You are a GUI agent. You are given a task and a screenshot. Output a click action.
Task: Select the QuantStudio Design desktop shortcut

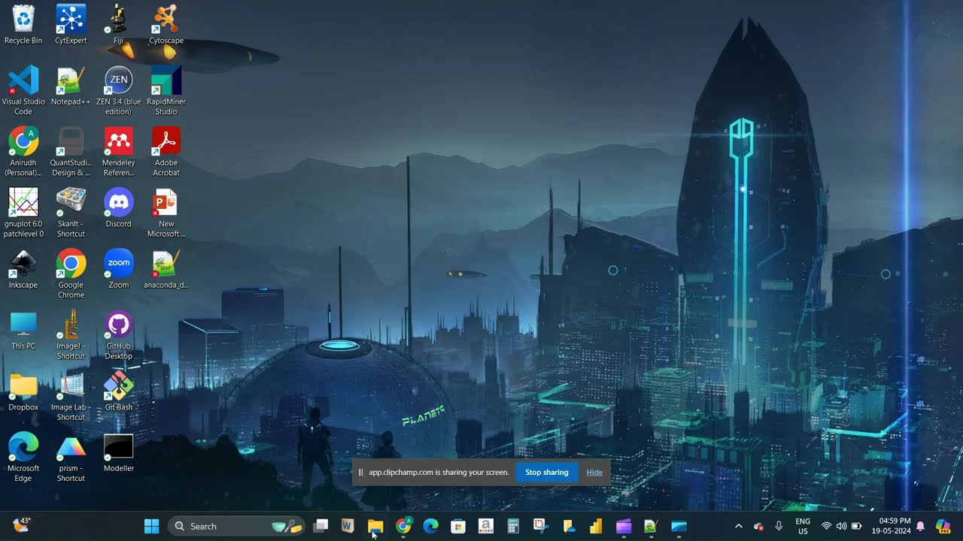71,152
